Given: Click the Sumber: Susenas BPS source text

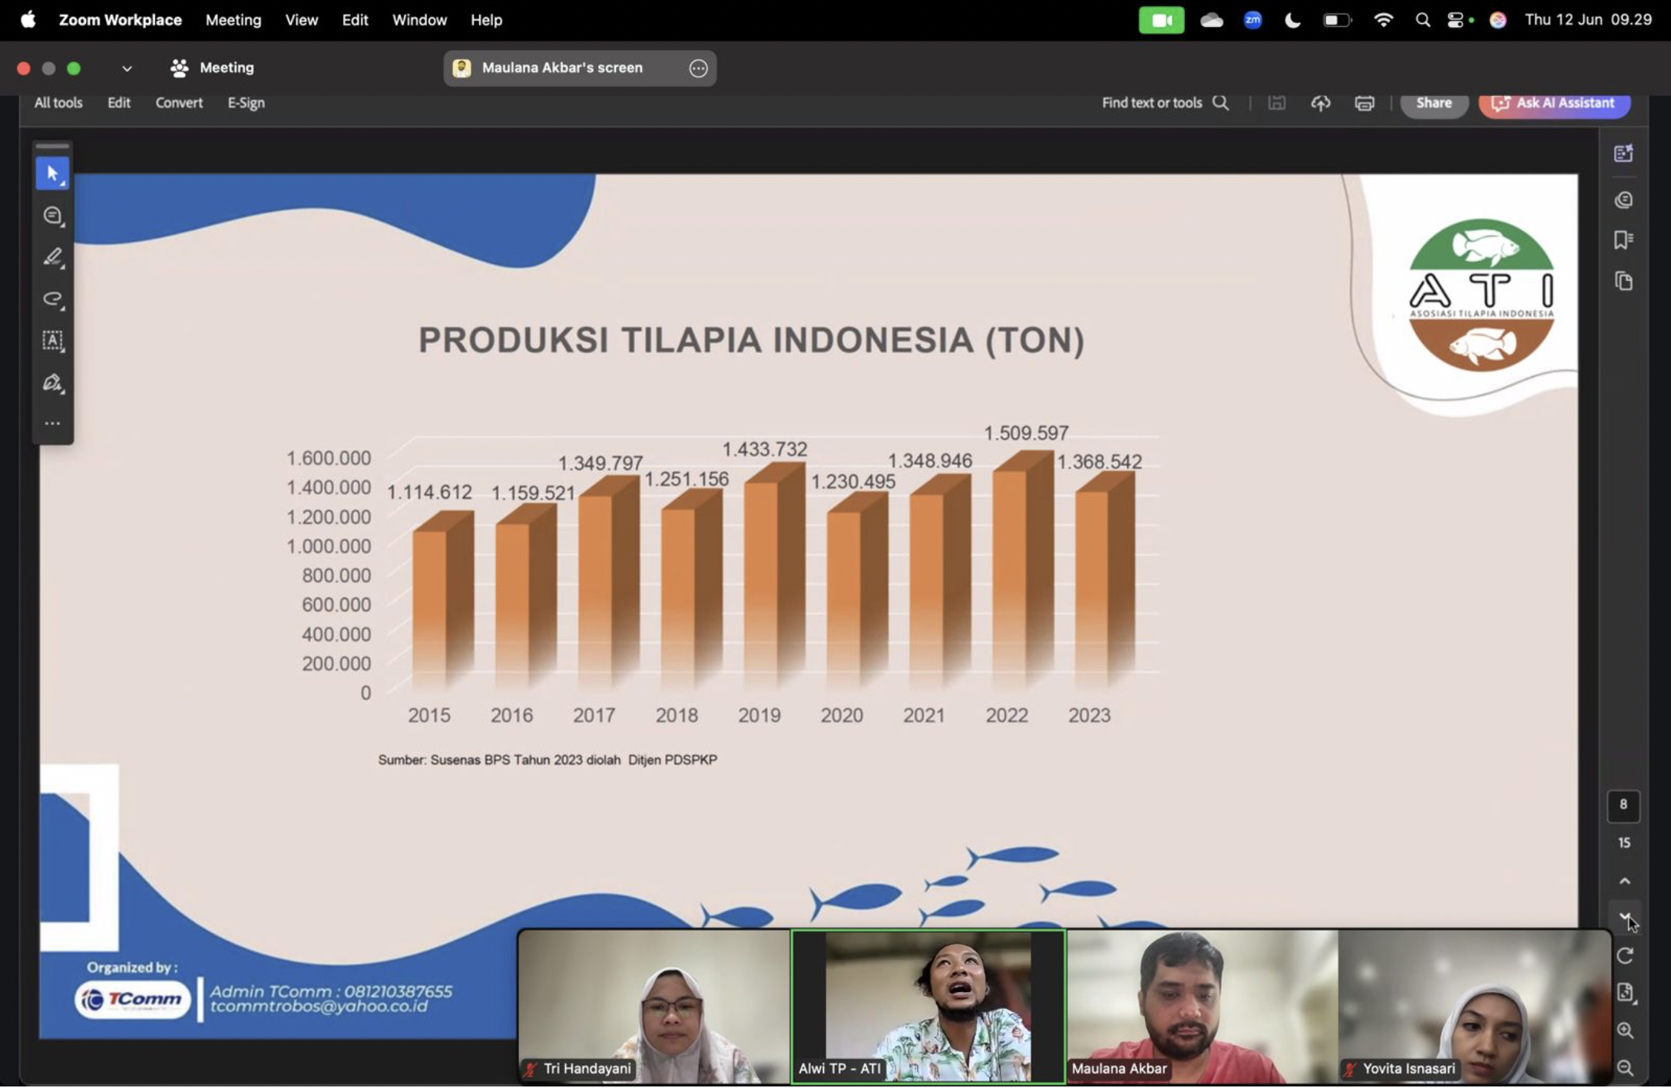Looking at the screenshot, I should [547, 760].
